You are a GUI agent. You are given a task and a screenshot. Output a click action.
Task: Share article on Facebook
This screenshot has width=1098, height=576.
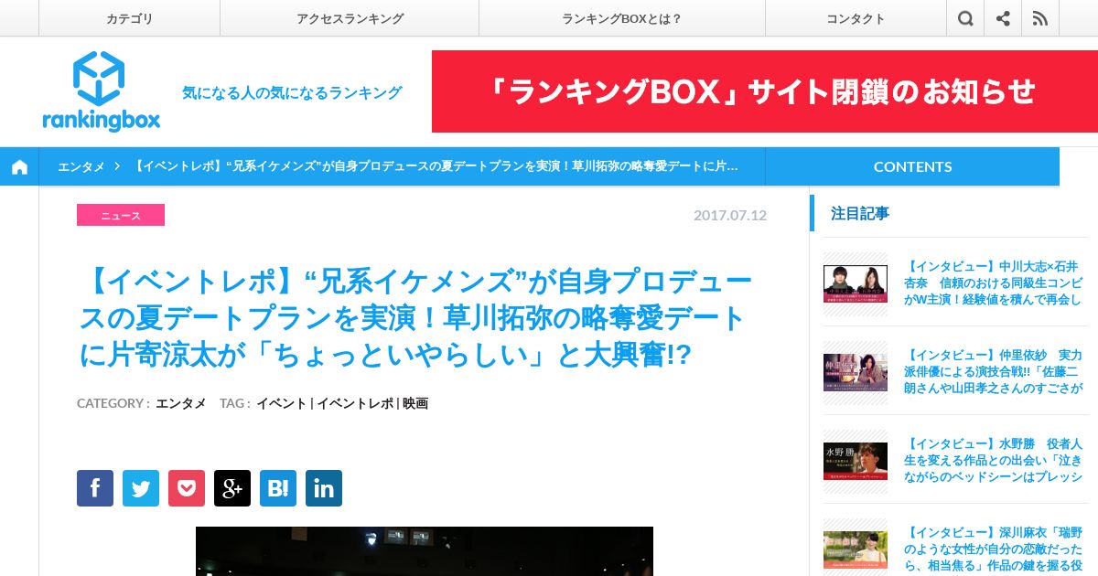95,488
